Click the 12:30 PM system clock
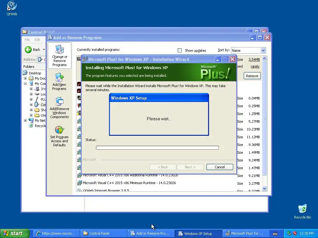The image size is (318, 238). [307, 233]
